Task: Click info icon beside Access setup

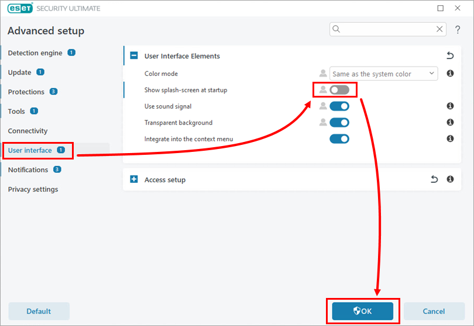Action: tap(450, 180)
